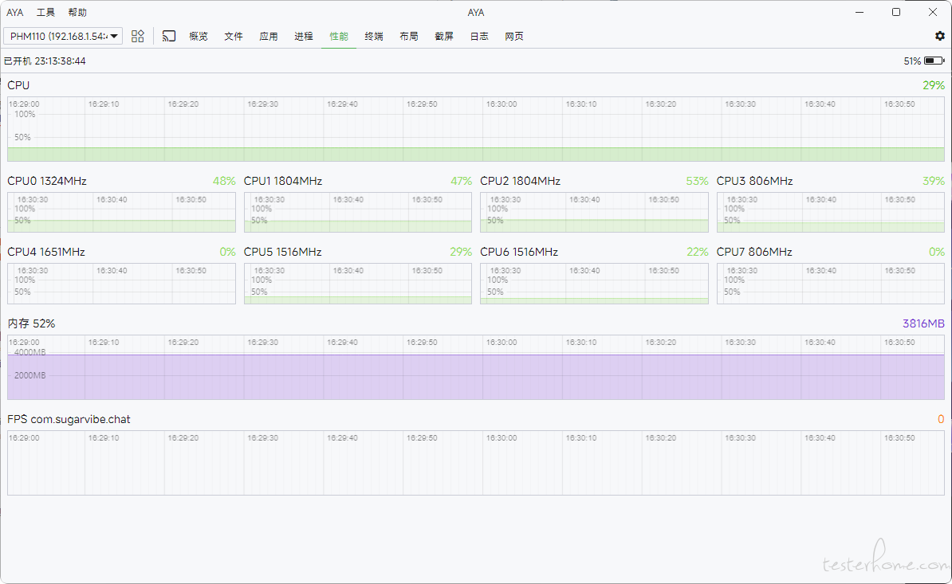Screen dimensions: 952x584
Task: Select the 日志 tab
Action: [x=479, y=37]
